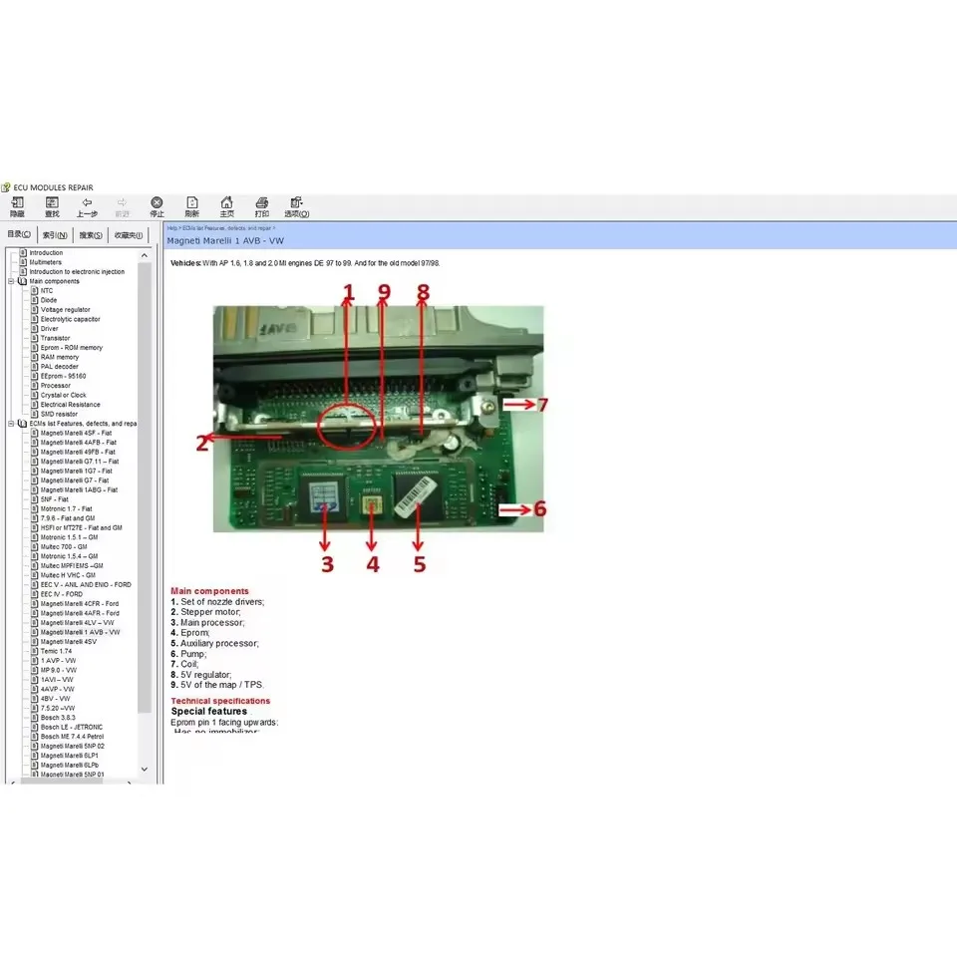Click the Home (主页) toolbar icon

pyautogui.click(x=227, y=206)
